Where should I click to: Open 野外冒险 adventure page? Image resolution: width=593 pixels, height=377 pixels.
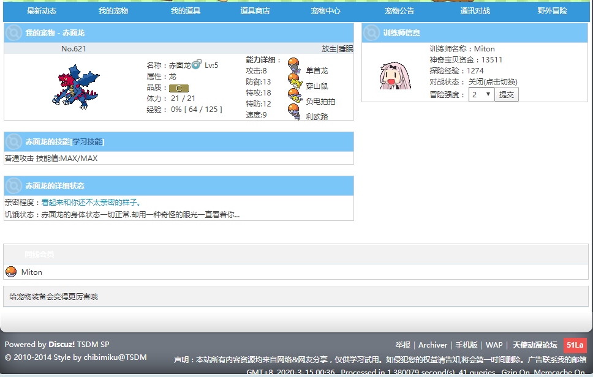pyautogui.click(x=552, y=11)
